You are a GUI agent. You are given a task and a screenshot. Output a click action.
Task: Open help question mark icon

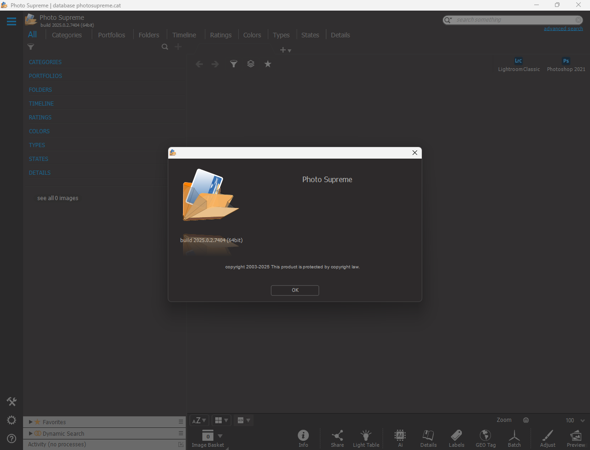coord(12,438)
